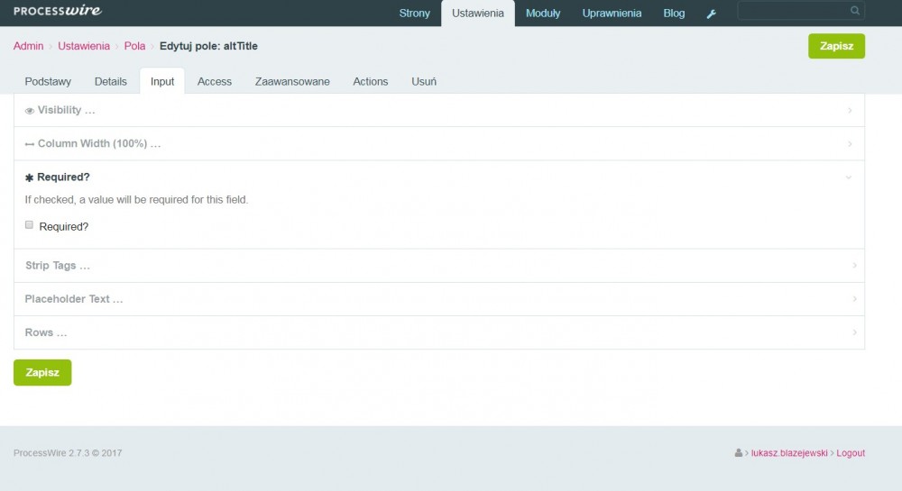This screenshot has height=491, width=902.
Task: Click the asterisk icon next to Required?
Action: click(29, 177)
